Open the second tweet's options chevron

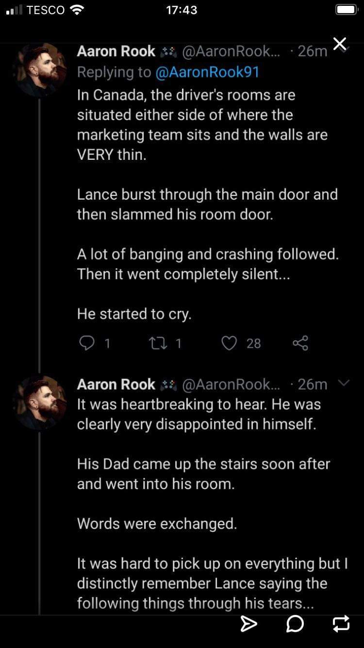[343, 384]
